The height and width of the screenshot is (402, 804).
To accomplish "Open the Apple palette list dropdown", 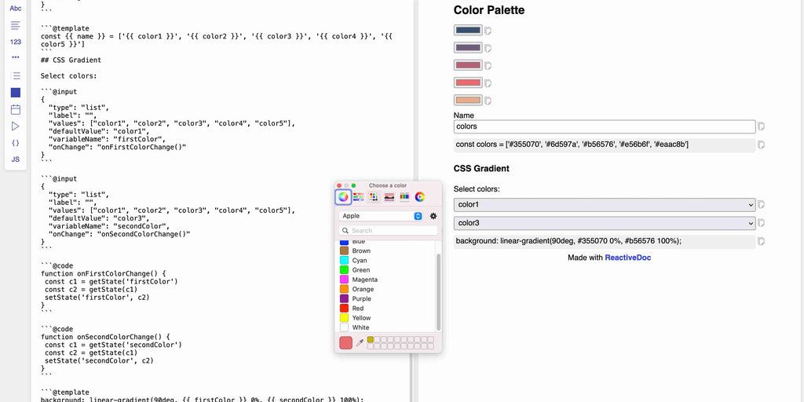I will (381, 217).
